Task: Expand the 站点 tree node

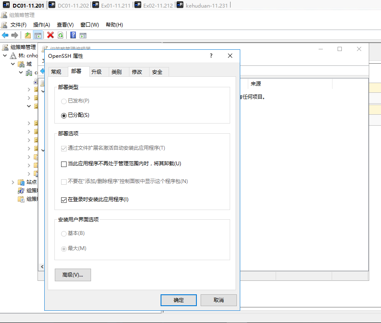Action: [x=13, y=182]
